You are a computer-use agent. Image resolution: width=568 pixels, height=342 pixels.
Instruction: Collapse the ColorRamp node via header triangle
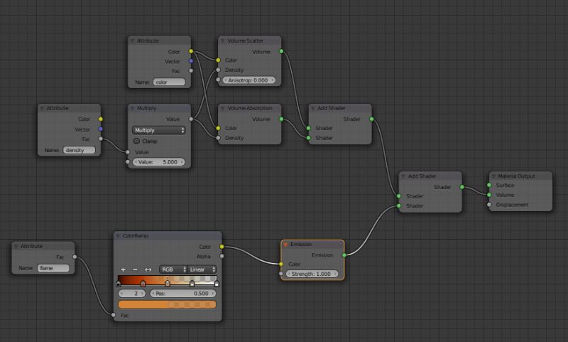[118, 236]
